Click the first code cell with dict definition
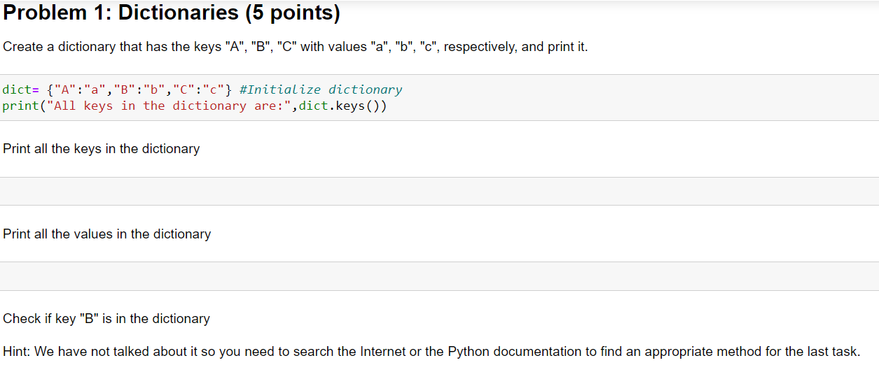The width and height of the screenshot is (879, 379). [439, 97]
